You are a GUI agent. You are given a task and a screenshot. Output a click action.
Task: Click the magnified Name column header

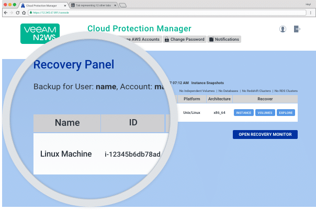pos(67,123)
